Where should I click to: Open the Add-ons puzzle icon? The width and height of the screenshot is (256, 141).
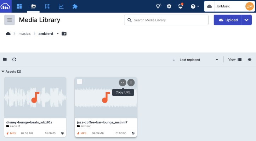pos(75,6)
